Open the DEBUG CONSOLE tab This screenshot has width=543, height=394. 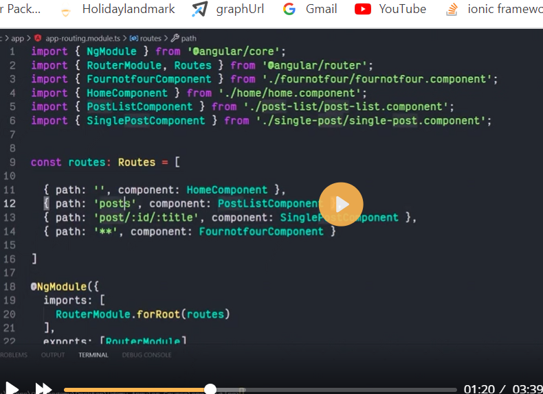point(146,355)
